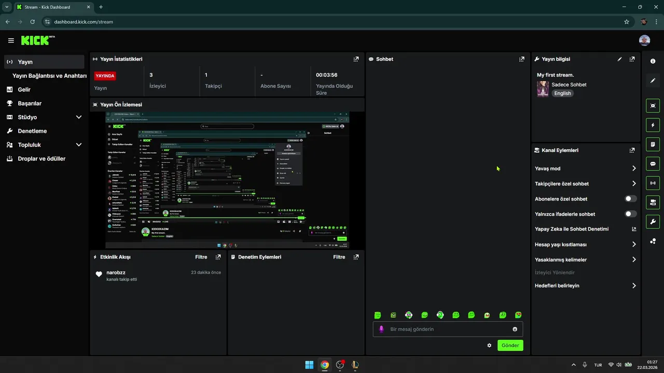Viewport: 664px width, 373px height.
Task: Toggle the lightning activity widget icon in the right sidebar
Action: pos(653,125)
